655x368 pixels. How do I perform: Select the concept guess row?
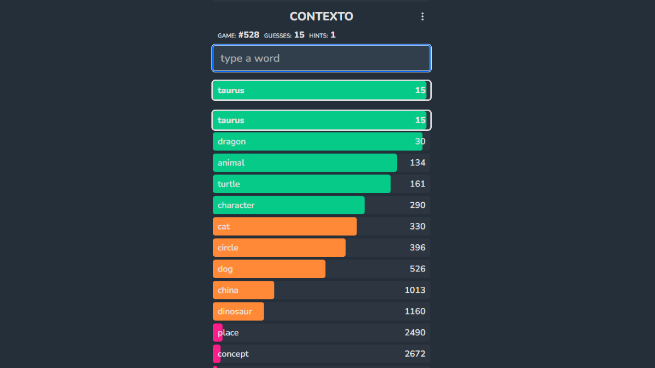click(321, 354)
